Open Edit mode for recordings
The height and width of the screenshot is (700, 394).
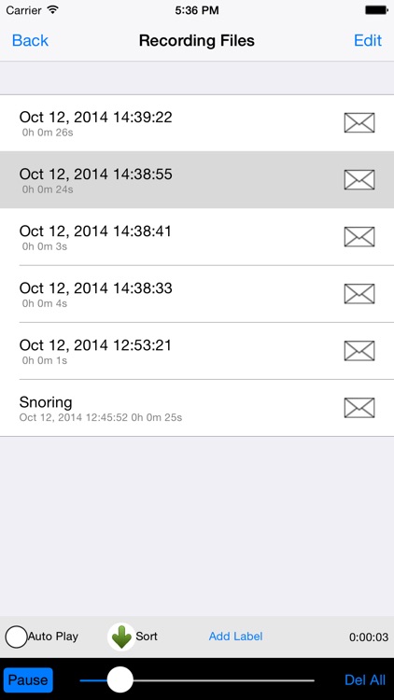point(368,40)
